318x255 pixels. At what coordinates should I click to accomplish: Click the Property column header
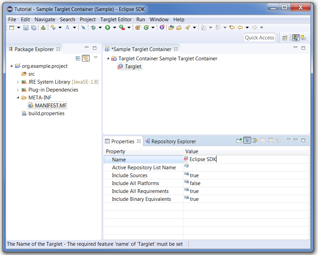[x=143, y=151]
